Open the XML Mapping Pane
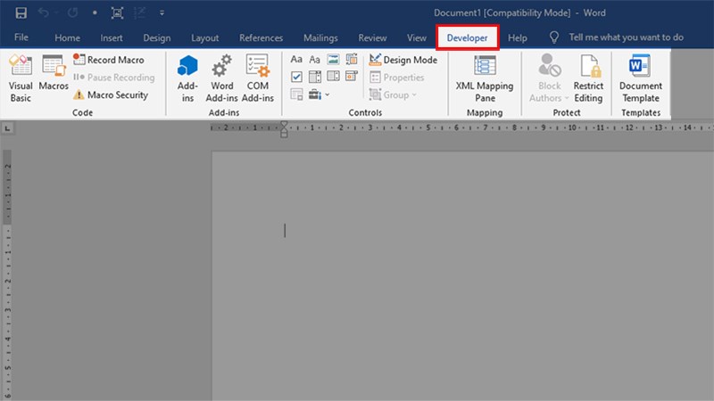Screen dimensions: 714x401 pyautogui.click(x=485, y=77)
